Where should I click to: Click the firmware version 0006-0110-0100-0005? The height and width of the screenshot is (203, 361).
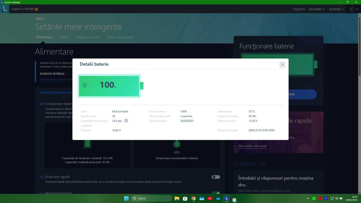tap(261, 131)
